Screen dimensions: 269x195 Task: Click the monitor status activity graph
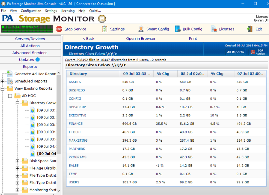[x=27, y=29]
